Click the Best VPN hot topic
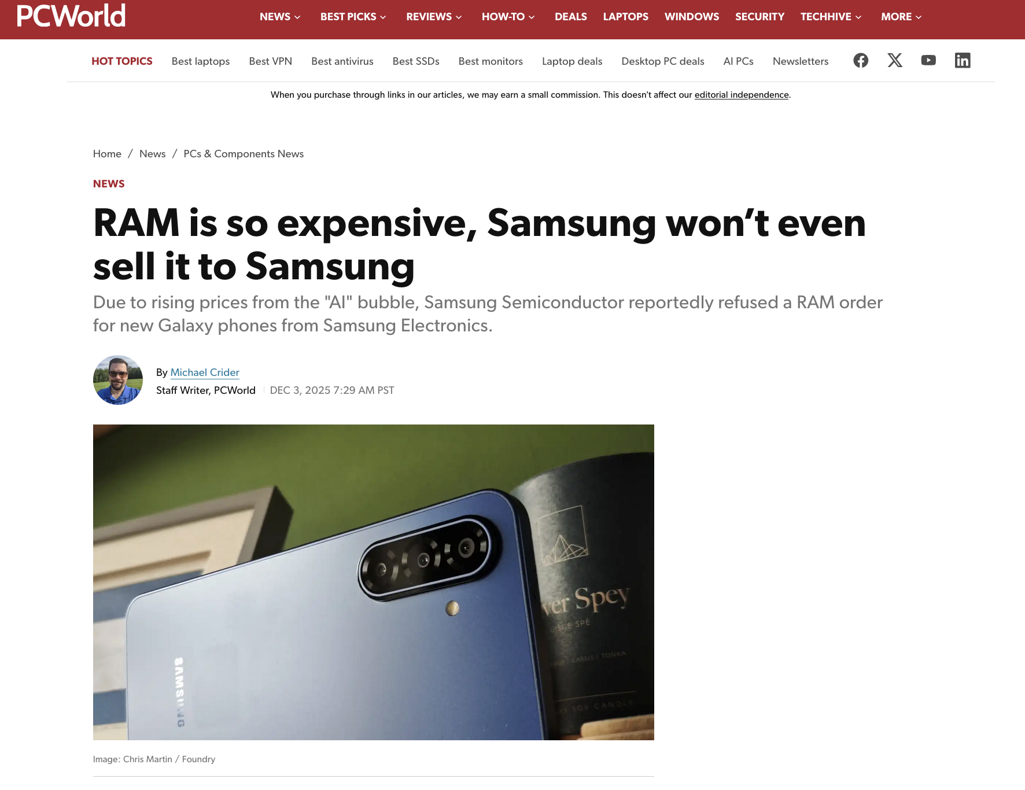1025x790 pixels. (270, 61)
